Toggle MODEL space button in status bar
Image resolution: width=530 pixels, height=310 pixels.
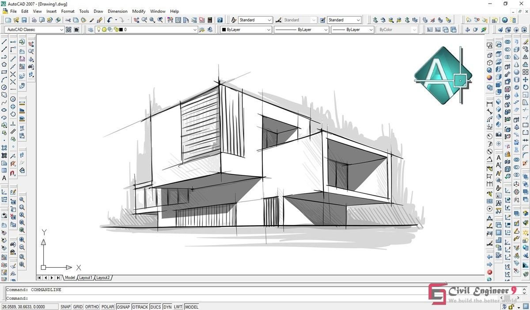click(192, 306)
